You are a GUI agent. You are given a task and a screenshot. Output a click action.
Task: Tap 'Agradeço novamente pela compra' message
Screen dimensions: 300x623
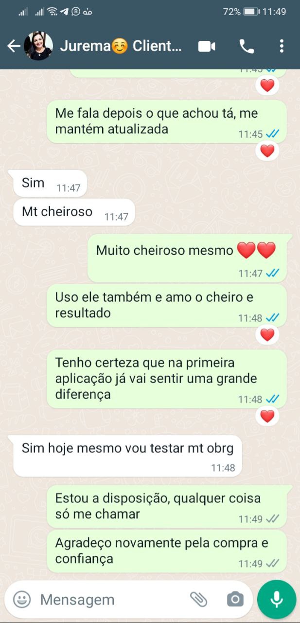[x=166, y=551]
